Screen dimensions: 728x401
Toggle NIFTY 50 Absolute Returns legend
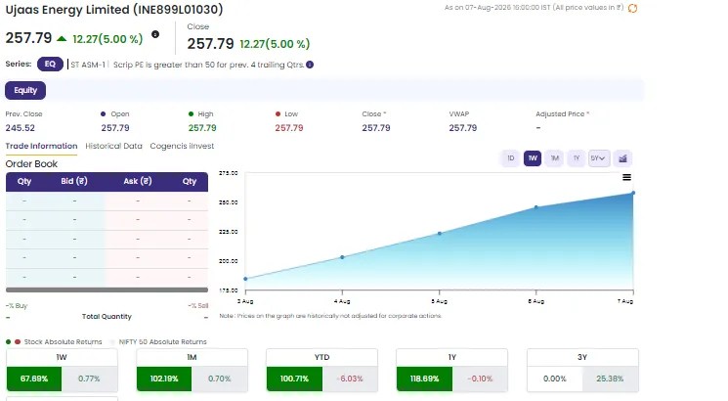pos(158,341)
